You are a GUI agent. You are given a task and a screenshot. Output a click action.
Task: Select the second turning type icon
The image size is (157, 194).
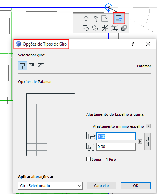coord(32,66)
